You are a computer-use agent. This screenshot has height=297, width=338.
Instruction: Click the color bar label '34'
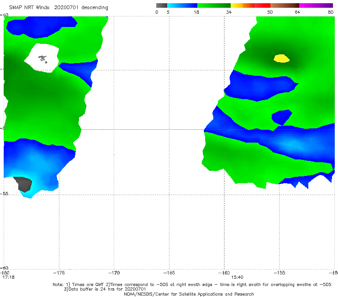229,12
